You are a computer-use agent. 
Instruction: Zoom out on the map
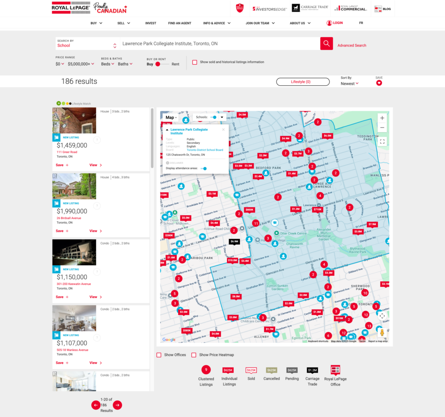[382, 127]
